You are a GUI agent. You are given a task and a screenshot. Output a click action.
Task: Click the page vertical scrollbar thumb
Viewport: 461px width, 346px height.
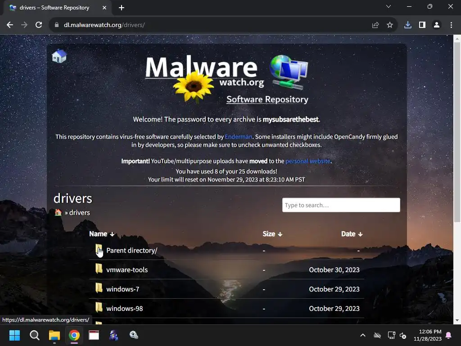click(x=457, y=132)
